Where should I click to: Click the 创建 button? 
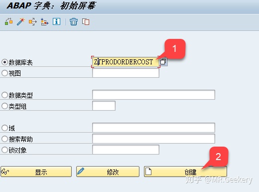pos(185,172)
